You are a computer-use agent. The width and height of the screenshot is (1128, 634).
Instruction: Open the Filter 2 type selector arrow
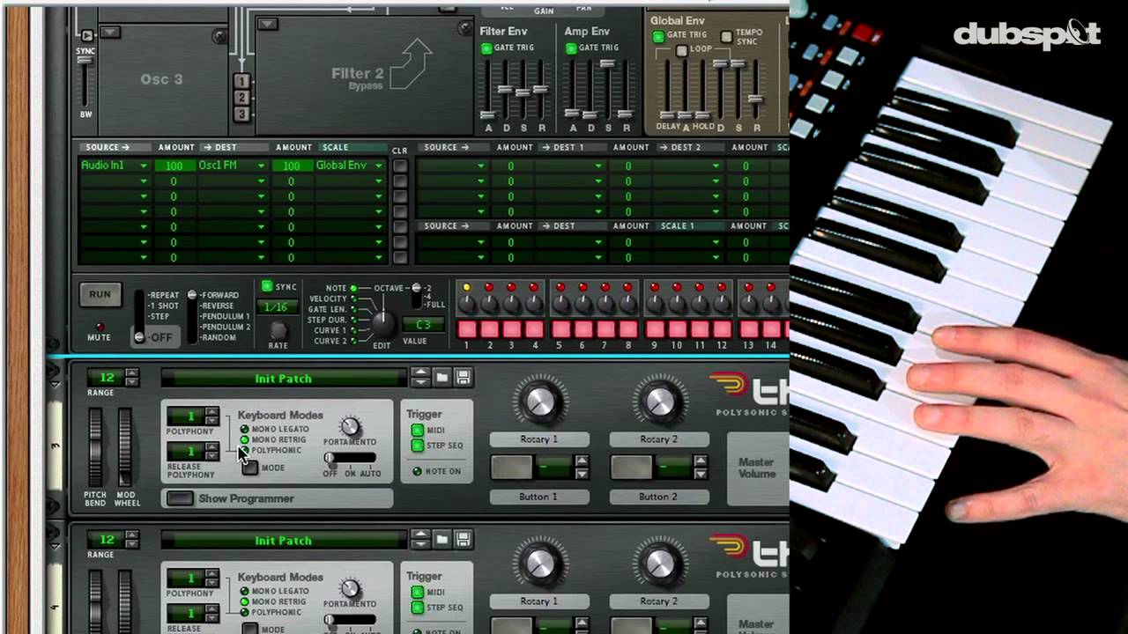[x=268, y=24]
